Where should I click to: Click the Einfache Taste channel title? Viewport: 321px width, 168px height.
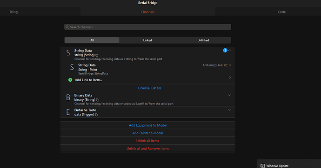tap(85, 110)
